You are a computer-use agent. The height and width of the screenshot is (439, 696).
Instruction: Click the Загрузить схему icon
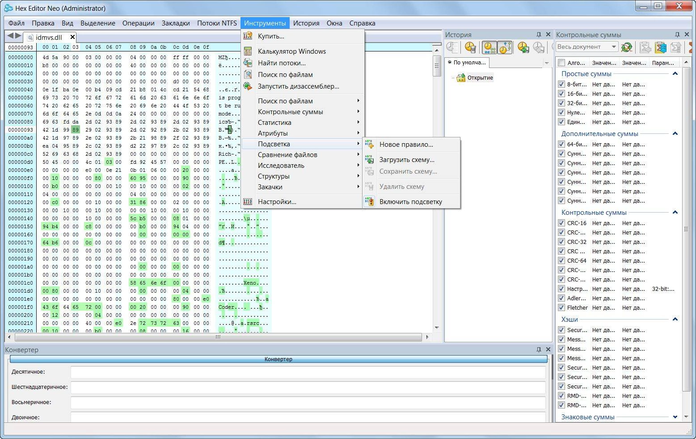[x=369, y=159]
